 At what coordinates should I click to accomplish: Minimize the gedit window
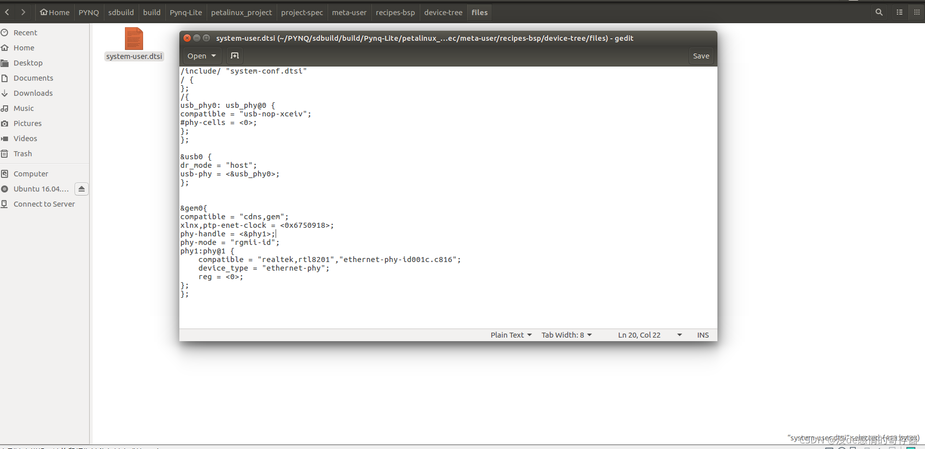[x=197, y=38]
